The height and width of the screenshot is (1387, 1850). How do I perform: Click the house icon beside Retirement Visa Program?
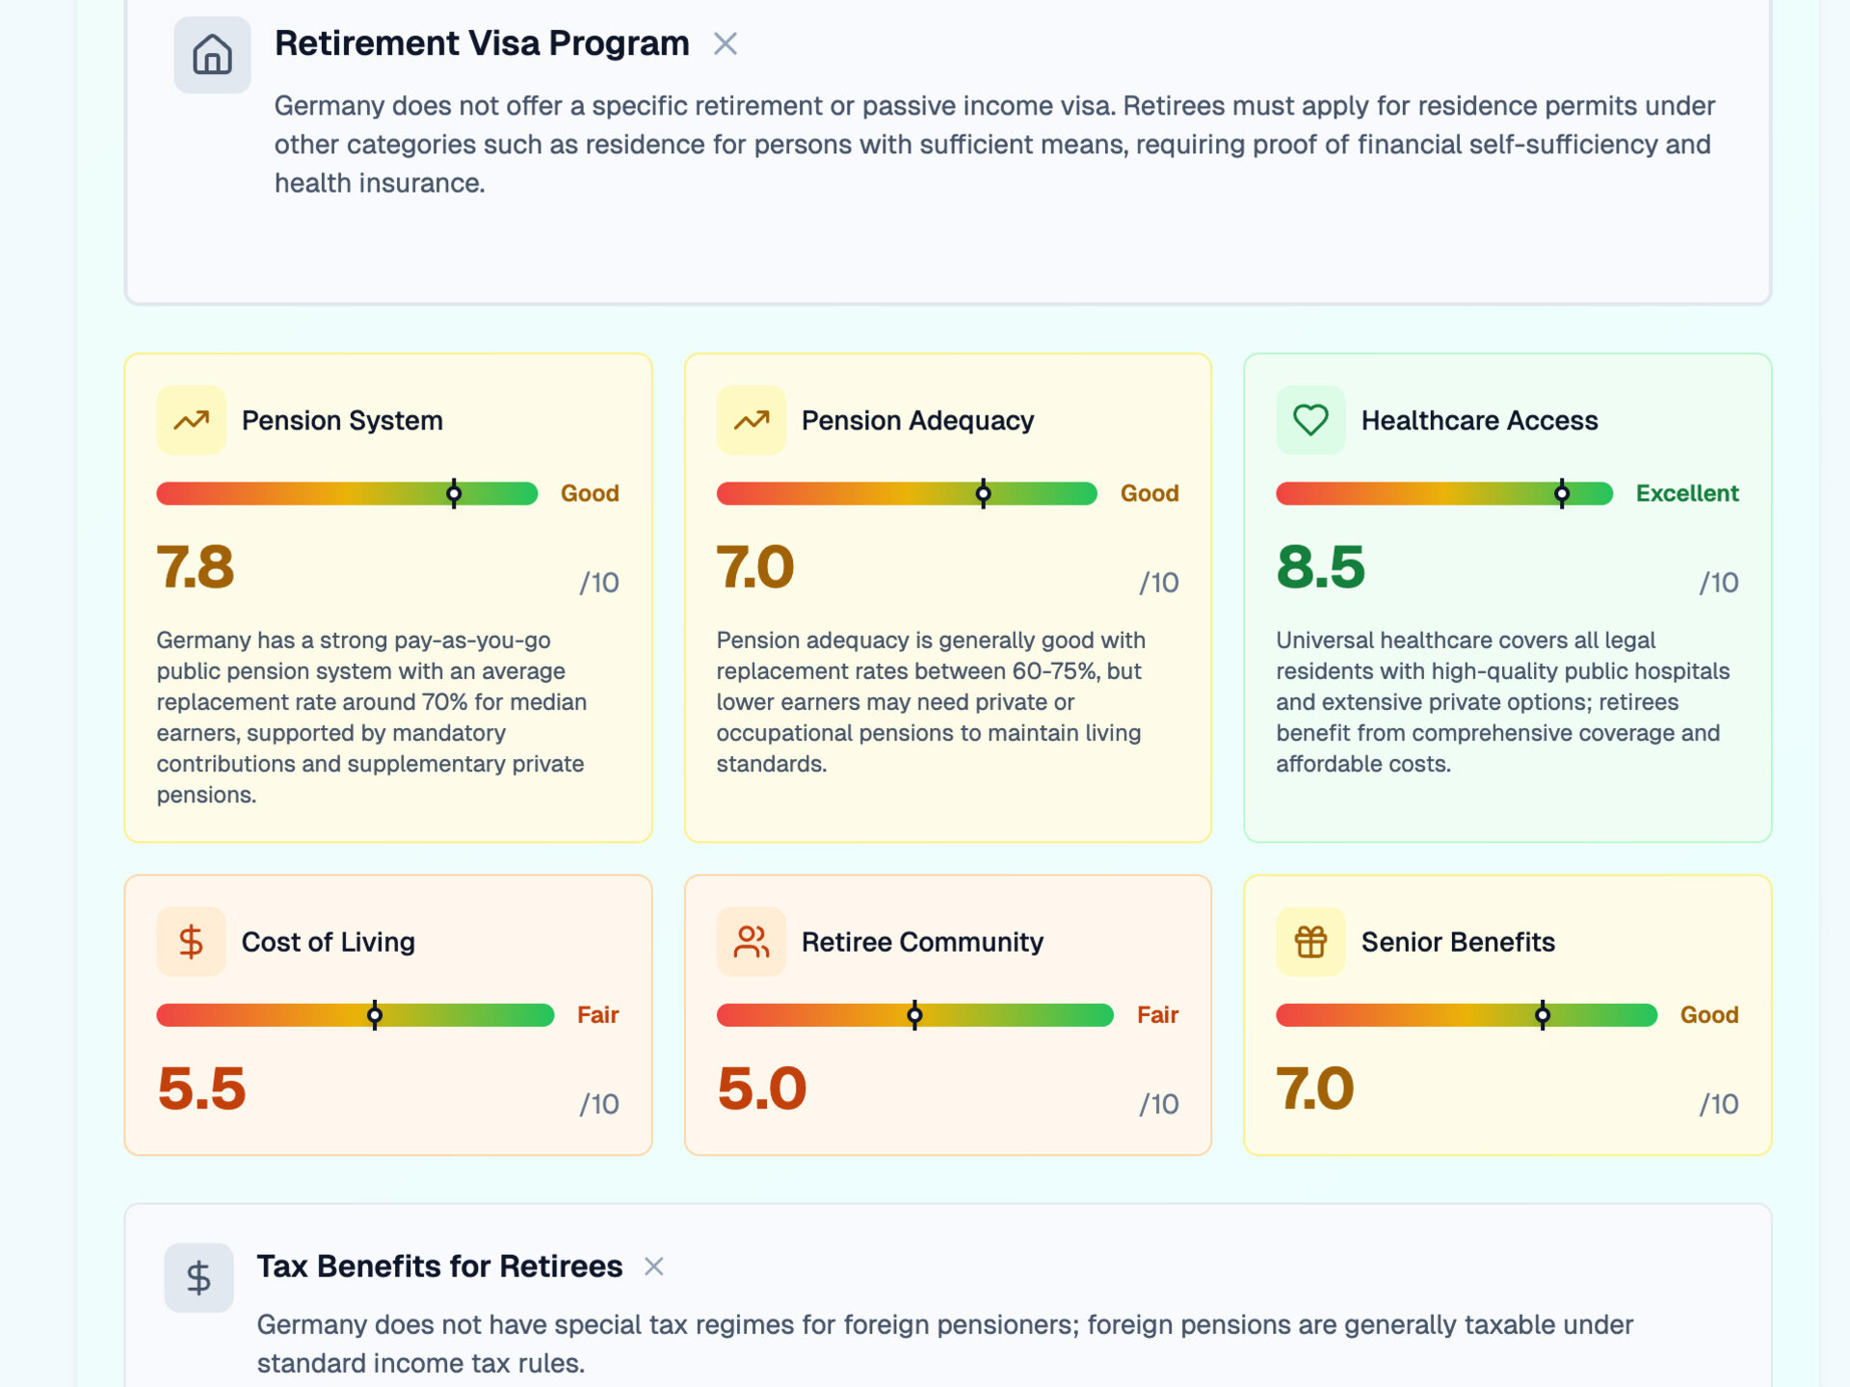pyautogui.click(x=212, y=55)
